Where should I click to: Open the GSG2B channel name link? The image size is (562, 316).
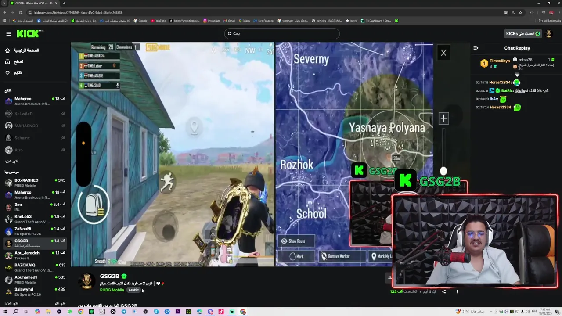click(109, 276)
